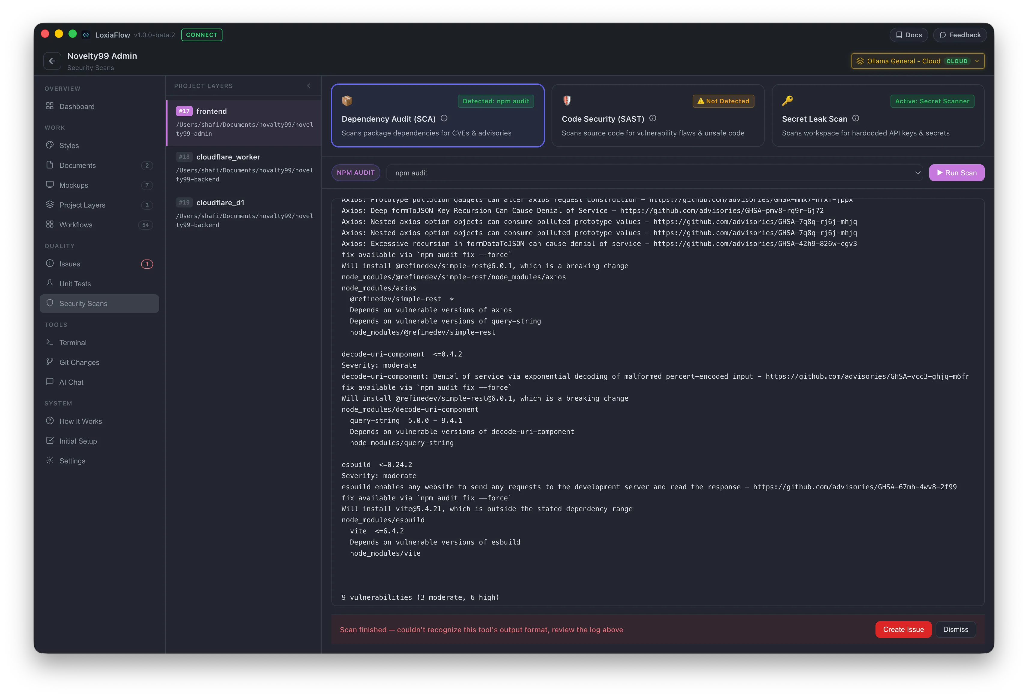Click the NPM AUDIT badge
The height and width of the screenshot is (698, 1028).
pyautogui.click(x=356, y=173)
